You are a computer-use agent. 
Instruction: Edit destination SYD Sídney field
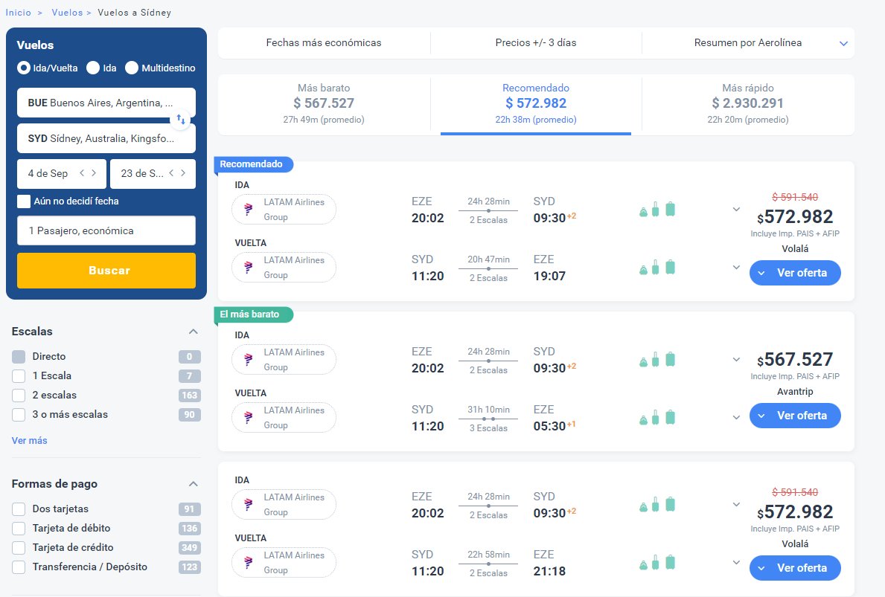(106, 139)
